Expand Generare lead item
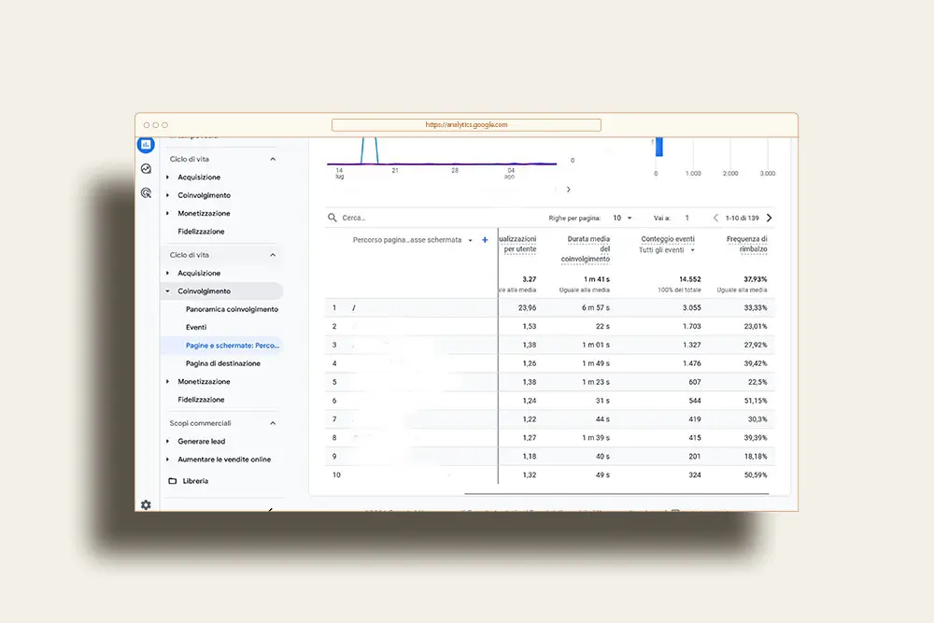 167,442
